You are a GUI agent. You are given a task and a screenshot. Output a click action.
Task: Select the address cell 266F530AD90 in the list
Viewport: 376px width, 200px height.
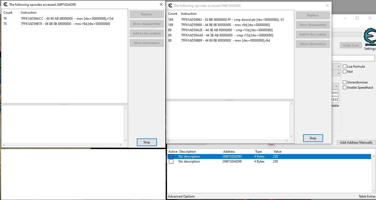pos(232,156)
